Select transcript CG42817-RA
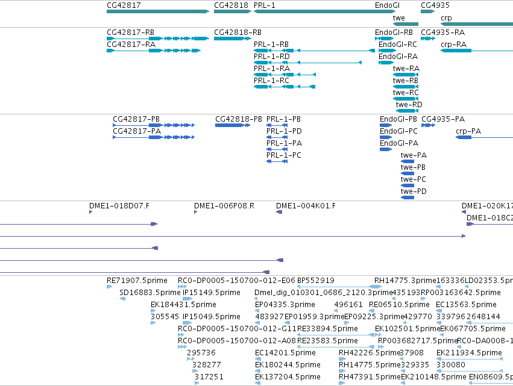Screen dimensions: 513x386 tap(154, 51)
